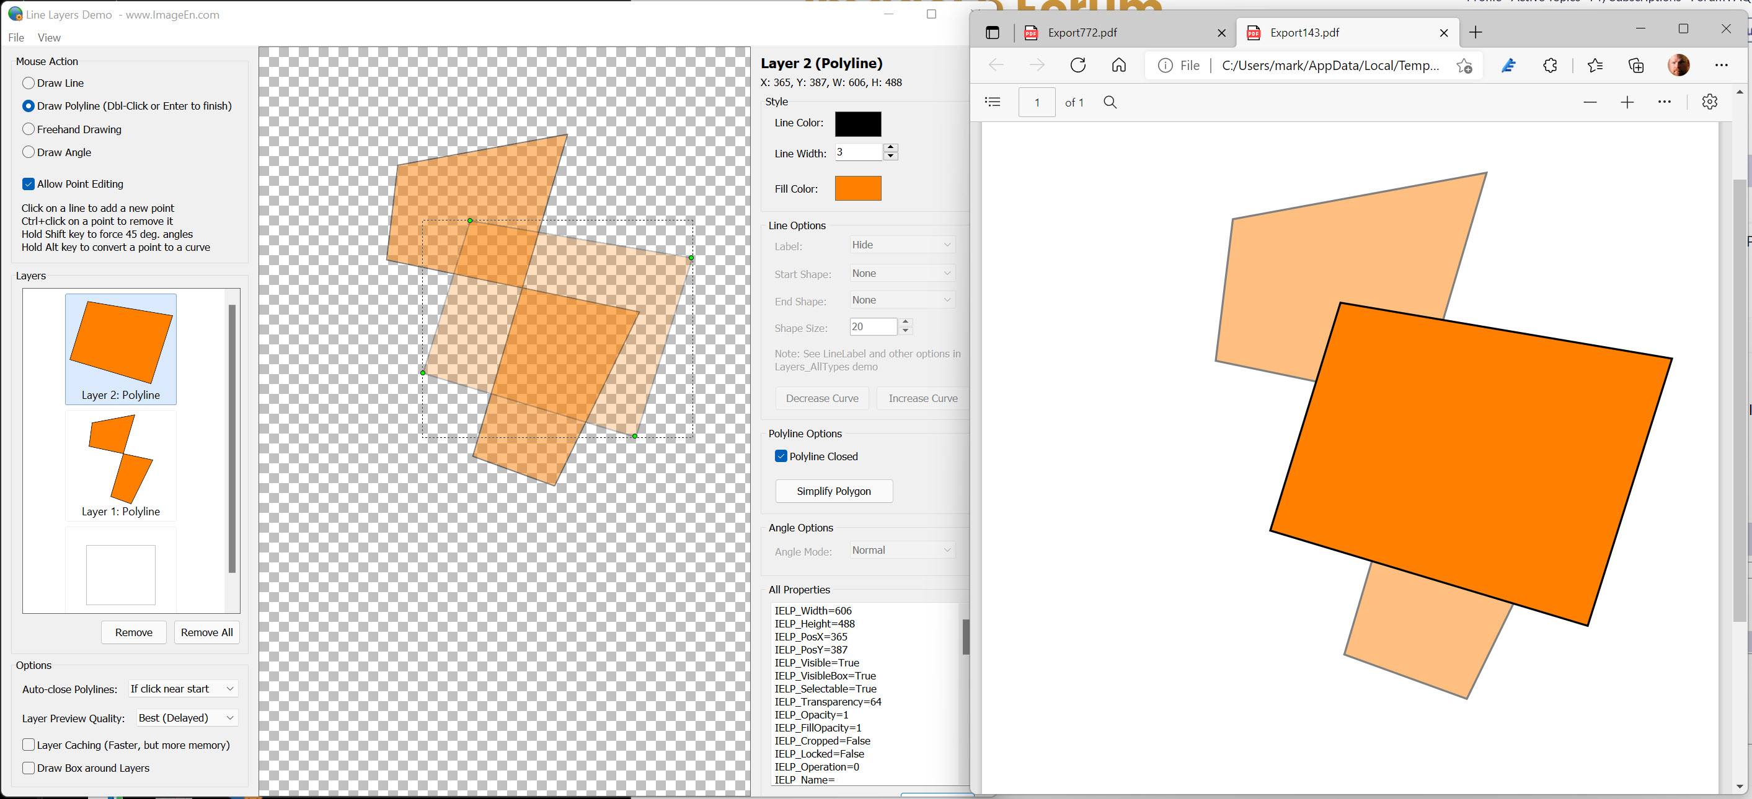1752x799 pixels.
Task: Go to browser Home icon
Action: [1119, 65]
